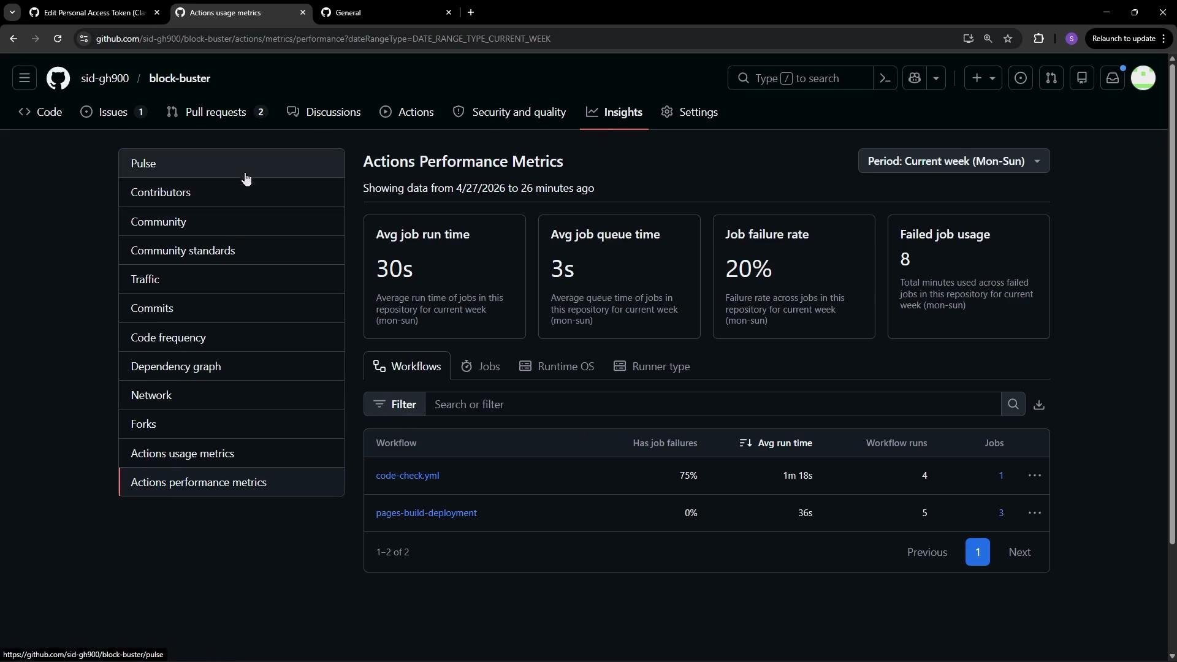The height and width of the screenshot is (662, 1177).
Task: Open Traffic in Insights sidebar
Action: 232,280
